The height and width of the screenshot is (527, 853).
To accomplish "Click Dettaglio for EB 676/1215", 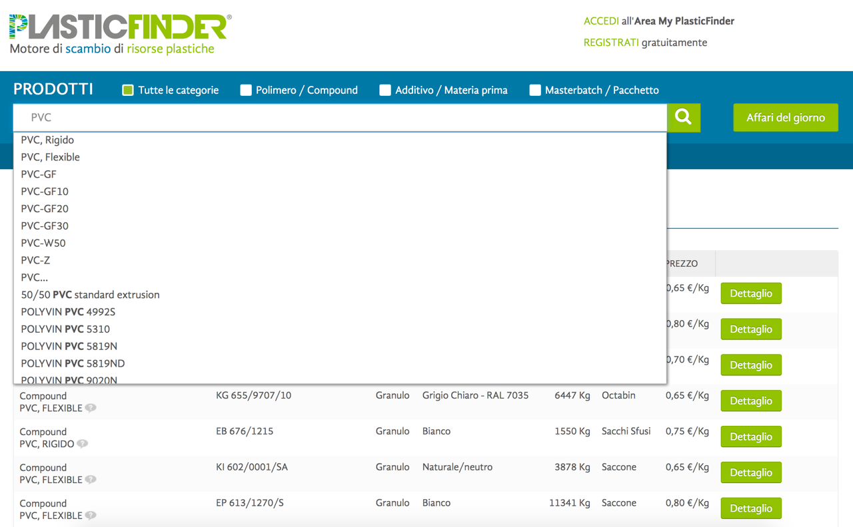I will point(751,437).
